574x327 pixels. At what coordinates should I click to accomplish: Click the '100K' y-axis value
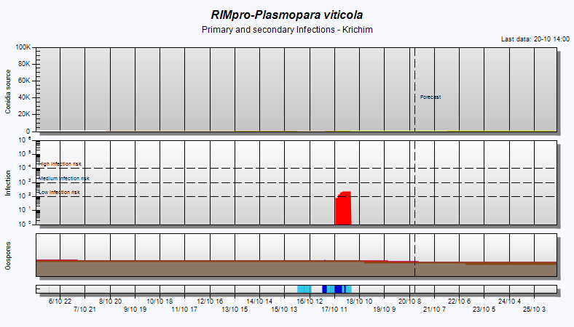click(x=23, y=47)
